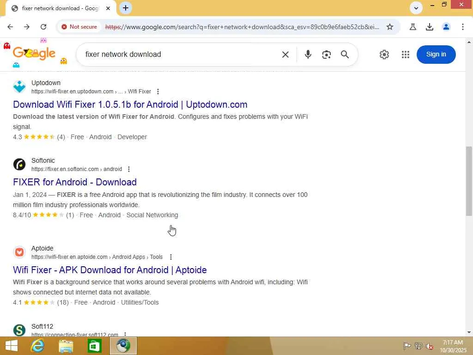The height and width of the screenshot is (355, 473).
Task: Go forward with the browser forward arrow
Action: (26, 27)
